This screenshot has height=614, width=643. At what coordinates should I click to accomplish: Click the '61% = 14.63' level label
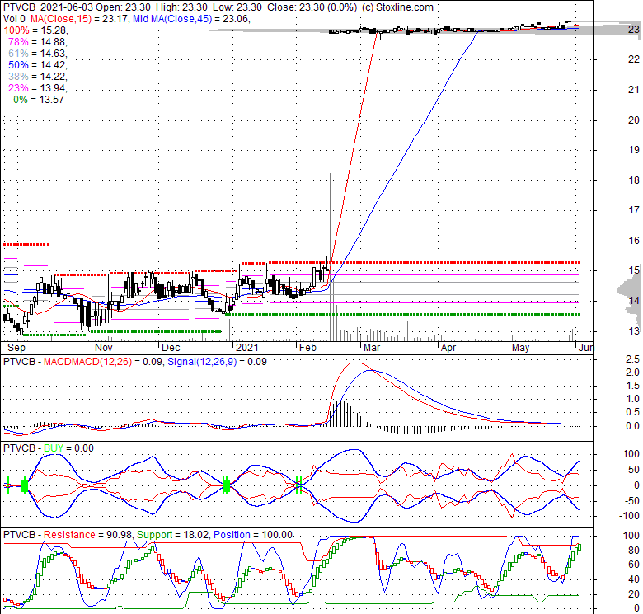pyautogui.click(x=36, y=54)
